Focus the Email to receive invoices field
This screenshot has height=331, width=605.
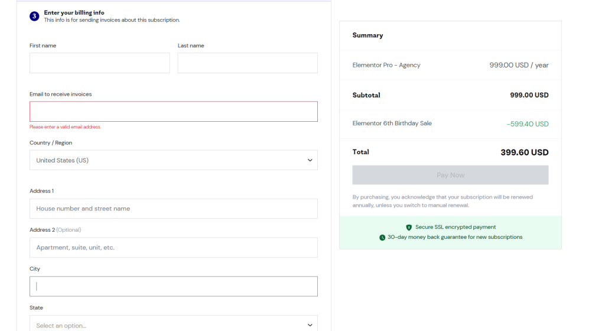[174, 112]
